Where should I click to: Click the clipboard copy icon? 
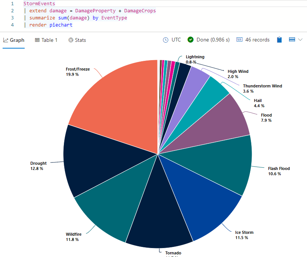pyautogui.click(x=279, y=40)
